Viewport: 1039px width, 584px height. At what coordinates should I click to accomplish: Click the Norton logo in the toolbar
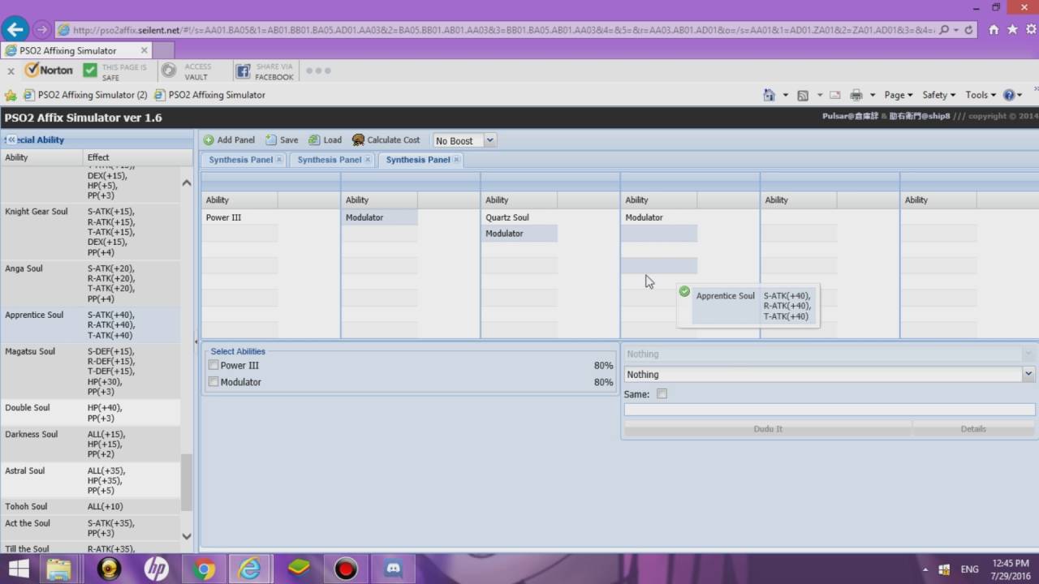(x=49, y=71)
